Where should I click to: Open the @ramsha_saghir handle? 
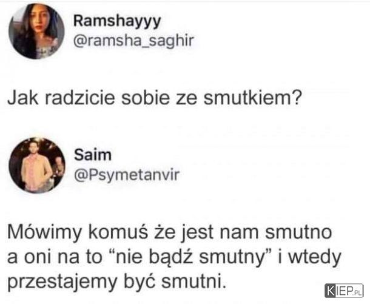[x=133, y=41]
